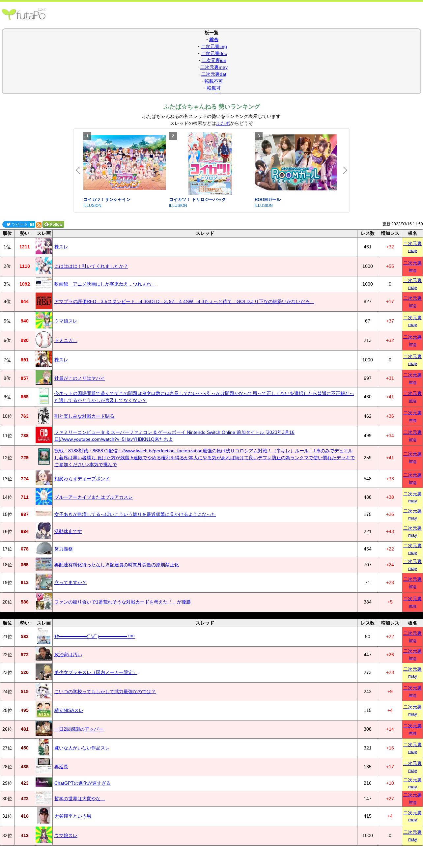Screen dimensions: 423x846
Task: Click the Twitter tweet button
Action: tap(16, 224)
